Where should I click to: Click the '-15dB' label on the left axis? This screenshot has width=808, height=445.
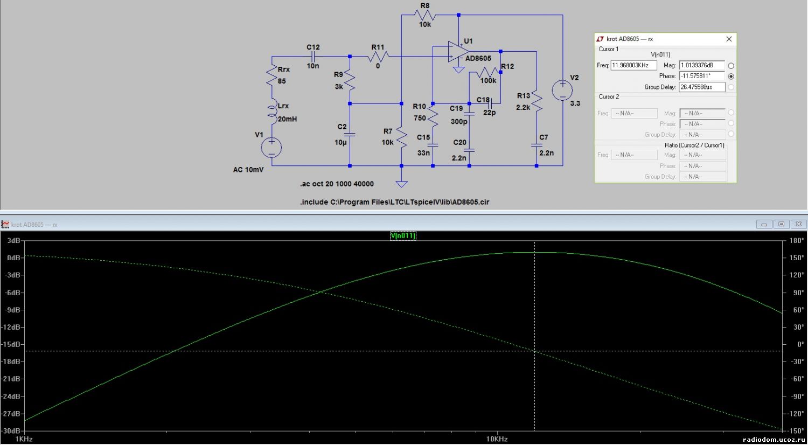point(11,344)
